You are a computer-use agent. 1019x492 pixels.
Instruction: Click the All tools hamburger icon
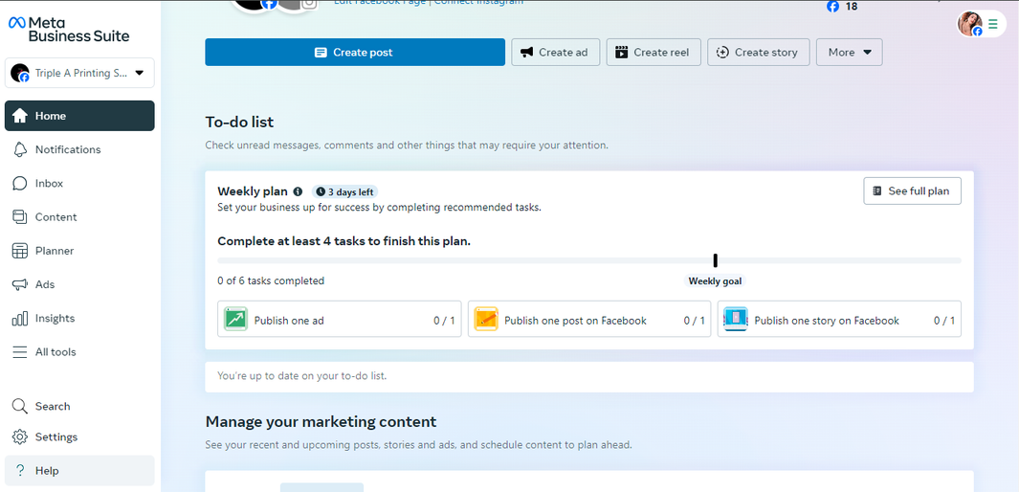coord(20,352)
